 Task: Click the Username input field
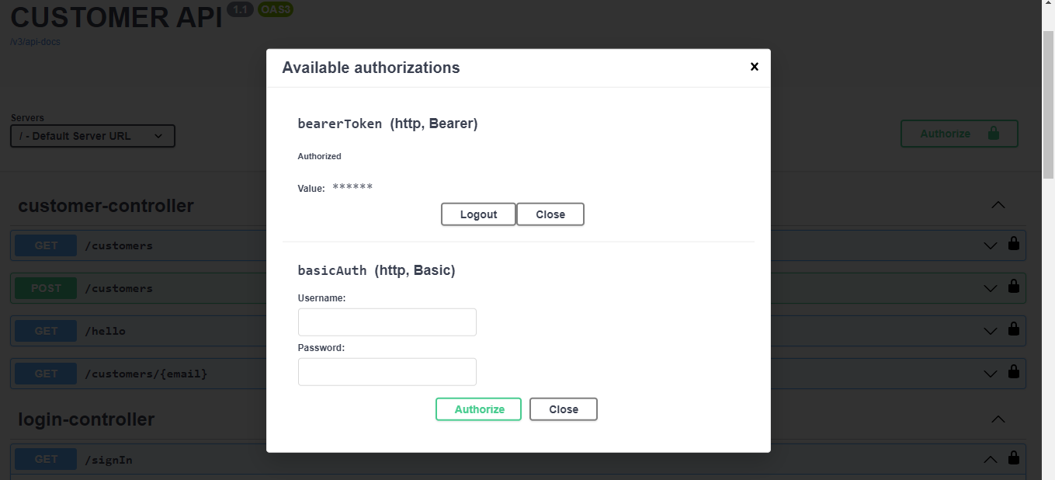pos(387,322)
